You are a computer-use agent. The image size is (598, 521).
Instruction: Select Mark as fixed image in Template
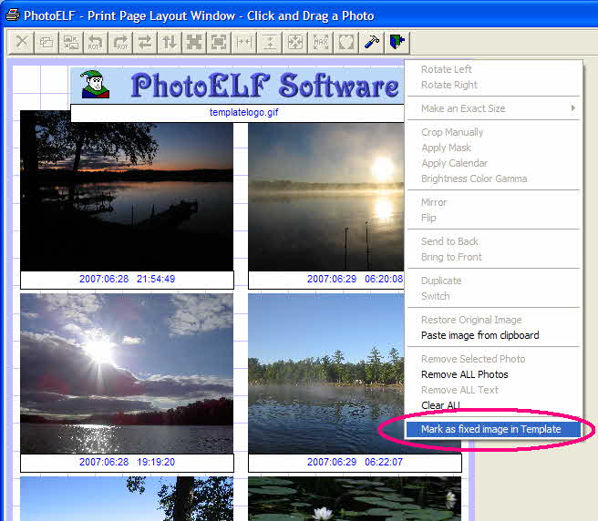click(x=493, y=429)
